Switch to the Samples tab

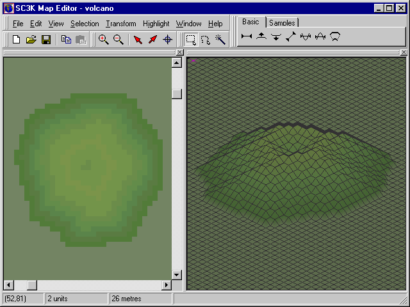pyautogui.click(x=282, y=23)
